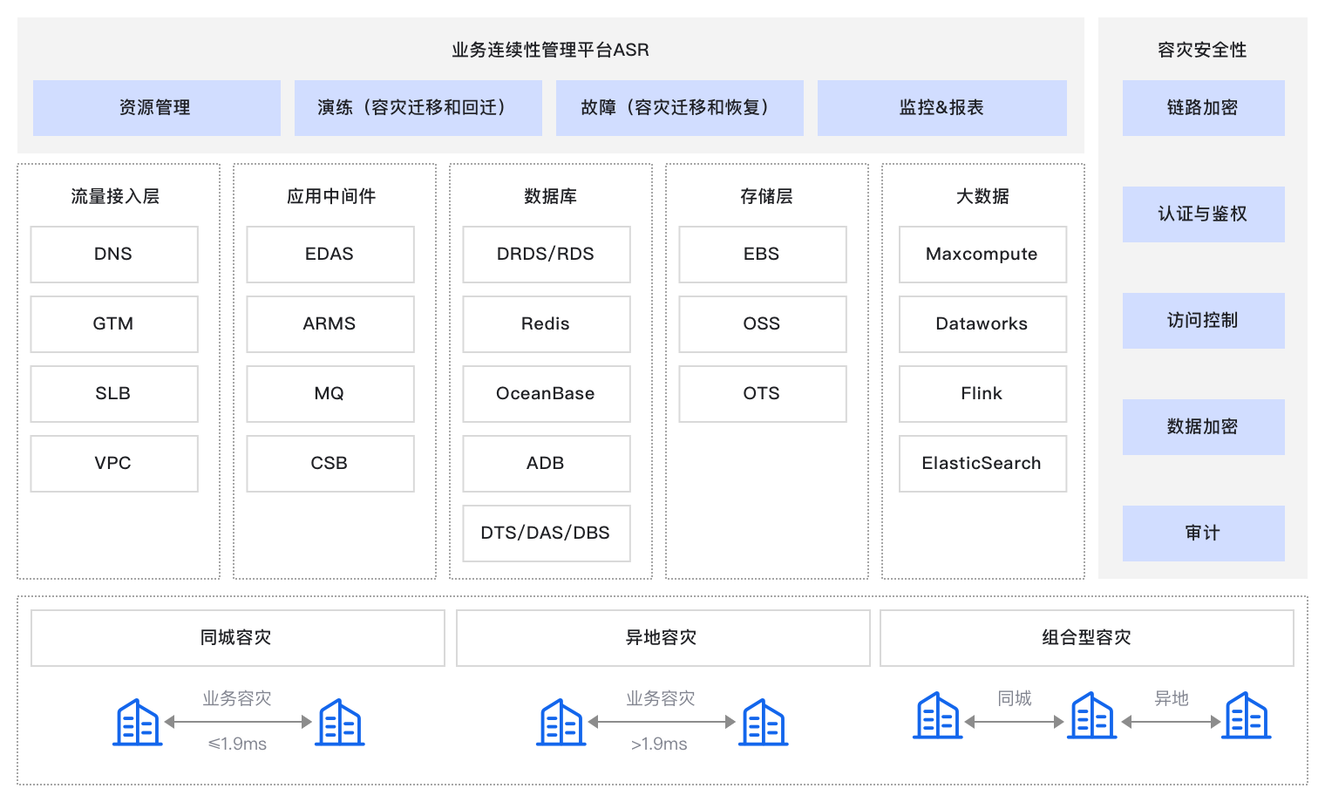
Task: Click the rightmost building icon under 组合型容灾
Action: click(1247, 716)
